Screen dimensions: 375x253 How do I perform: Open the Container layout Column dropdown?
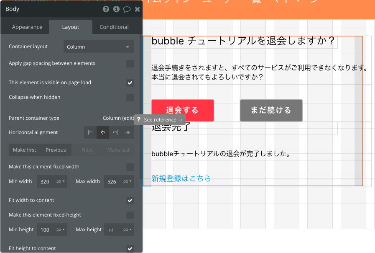pos(99,47)
